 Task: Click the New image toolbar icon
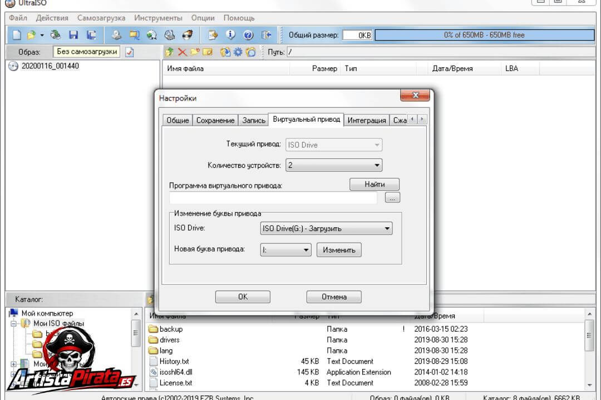pos(17,35)
